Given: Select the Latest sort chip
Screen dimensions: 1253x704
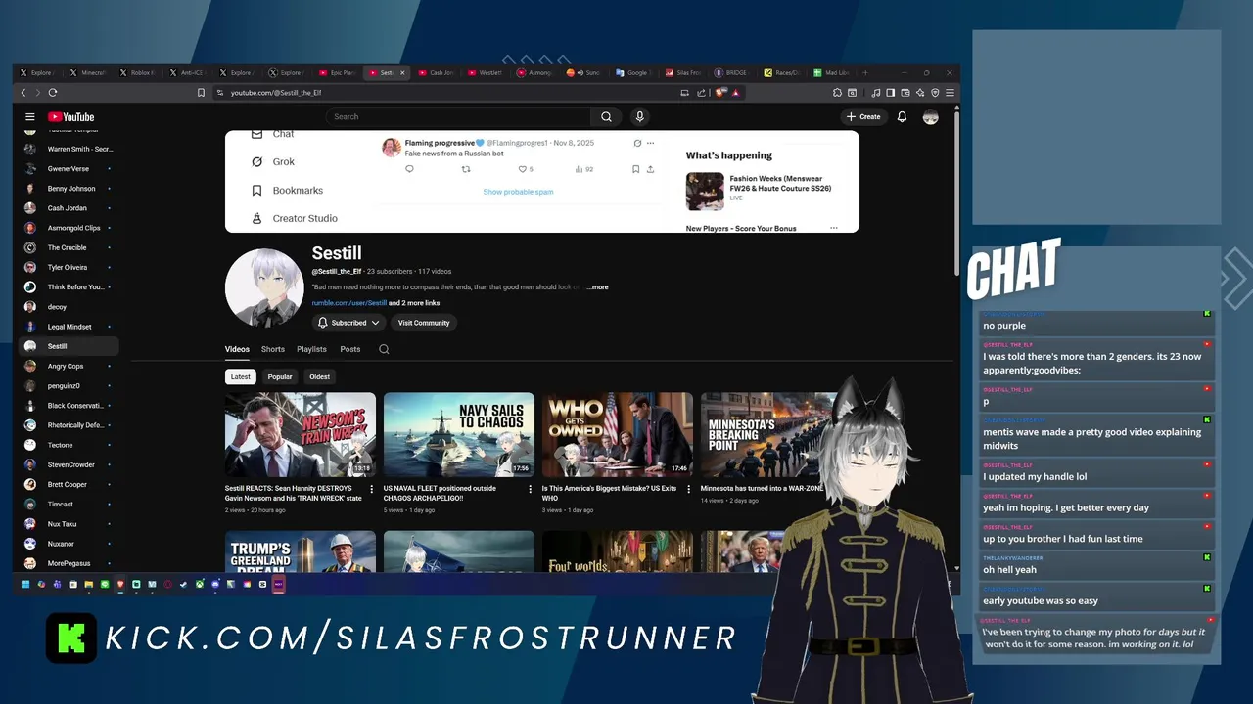Looking at the screenshot, I should (240, 376).
